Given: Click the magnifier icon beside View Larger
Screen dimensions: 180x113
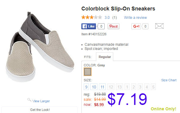Looking at the screenshot, I should 29,100.
